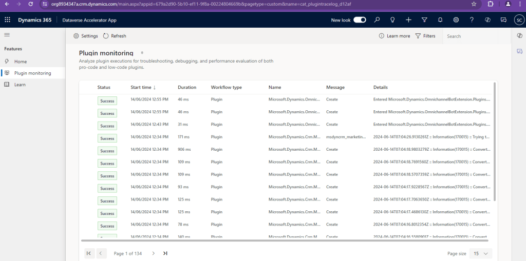Open the advanced find funnel icon in header
The image size is (526, 261).
tap(424, 20)
